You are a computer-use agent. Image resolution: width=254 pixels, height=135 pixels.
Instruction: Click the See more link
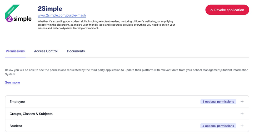click(x=12, y=82)
